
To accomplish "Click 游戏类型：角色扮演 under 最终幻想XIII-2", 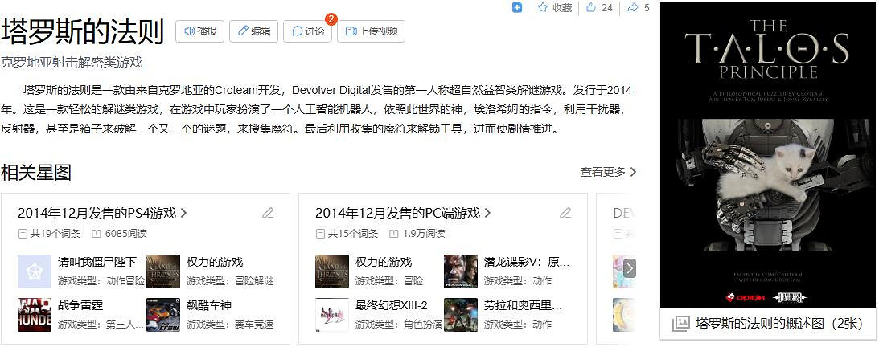I will pyautogui.click(x=399, y=324).
